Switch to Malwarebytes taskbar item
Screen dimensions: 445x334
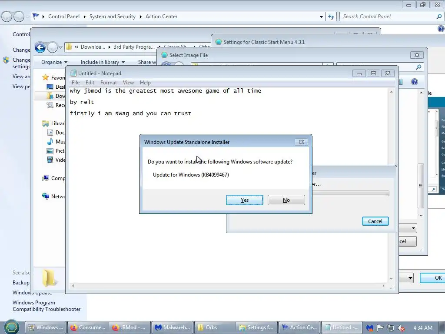coord(172,327)
